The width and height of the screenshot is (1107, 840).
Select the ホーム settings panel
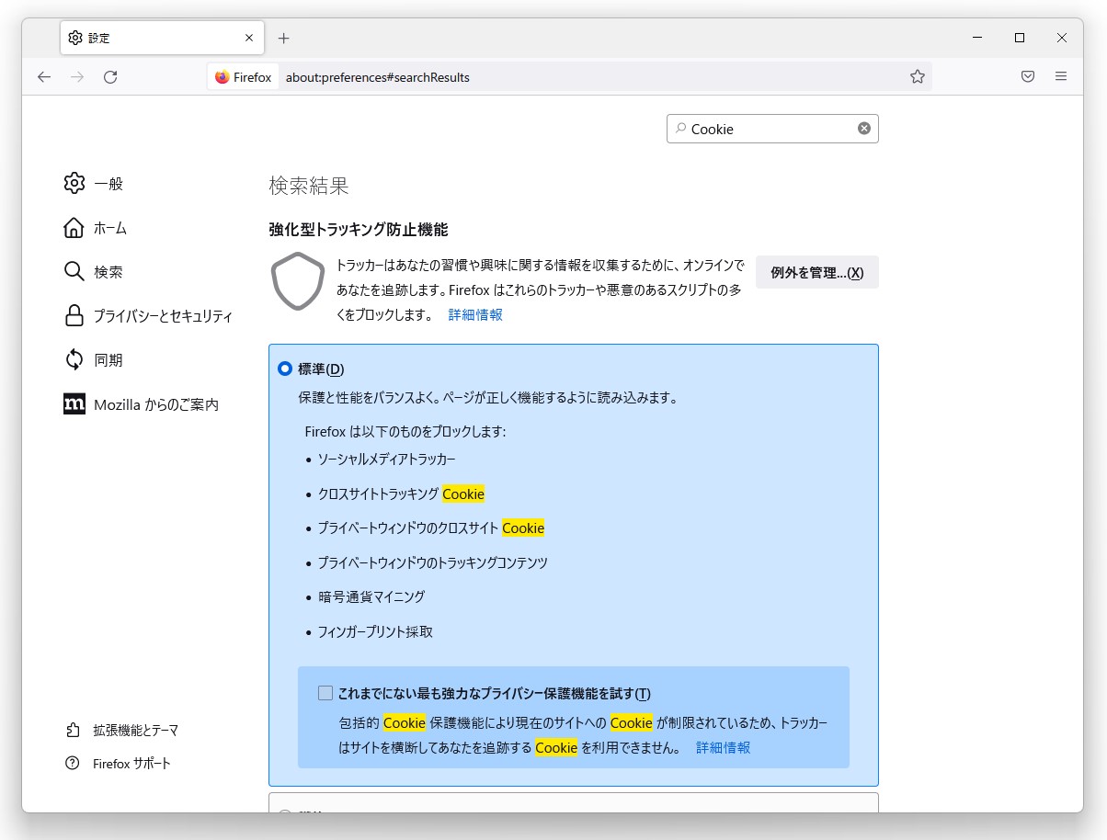(110, 228)
